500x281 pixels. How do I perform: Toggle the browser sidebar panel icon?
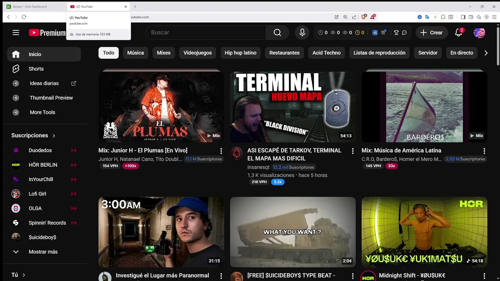coord(463,17)
